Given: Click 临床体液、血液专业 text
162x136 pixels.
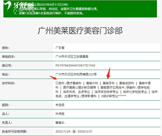Looking at the screenshot, I should click(76, 92).
